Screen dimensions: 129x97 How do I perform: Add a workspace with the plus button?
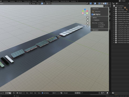click(x=77, y=1)
